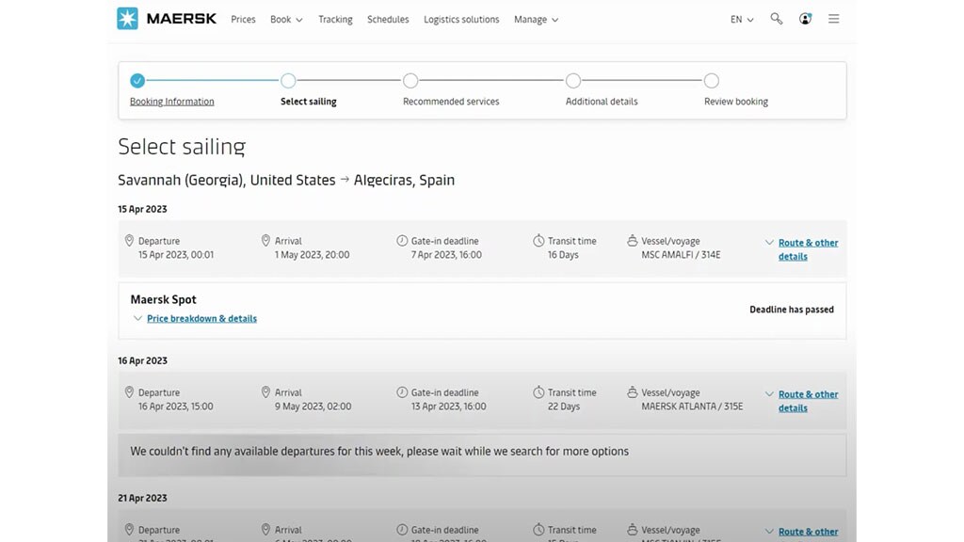Screen dimensions: 964x542
Task: Click the Departure location pin for 15 Apr sailing
Action: click(130, 240)
